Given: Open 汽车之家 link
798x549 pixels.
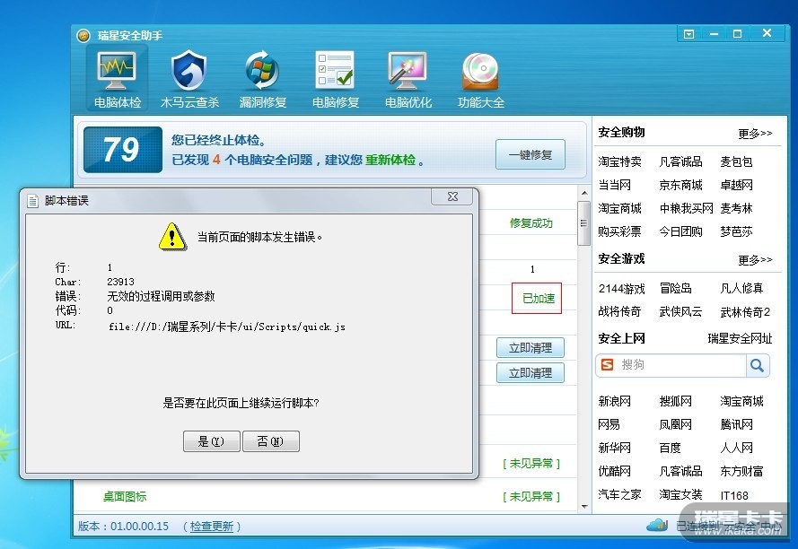Looking at the screenshot, I should click(620, 494).
